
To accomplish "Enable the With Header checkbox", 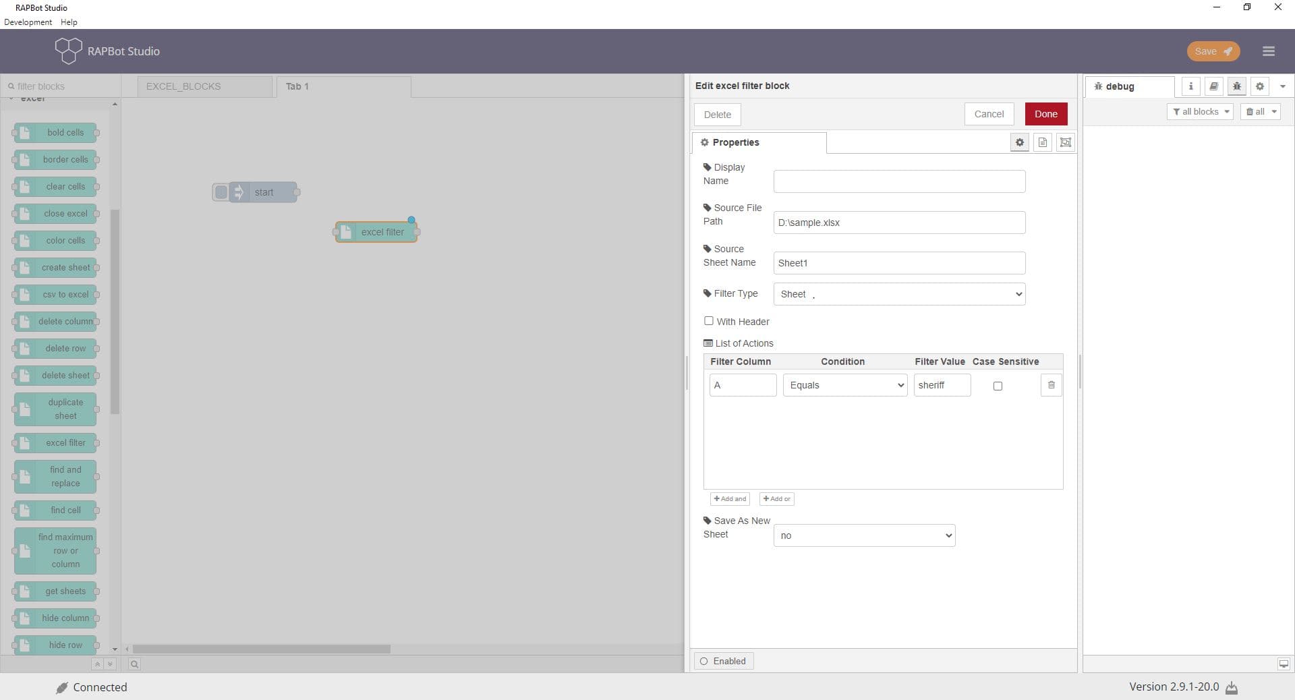I will pos(708,321).
